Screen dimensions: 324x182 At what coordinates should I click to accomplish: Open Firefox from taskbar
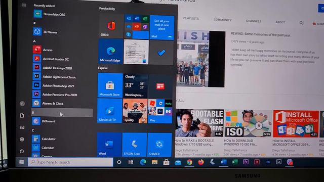(201, 162)
